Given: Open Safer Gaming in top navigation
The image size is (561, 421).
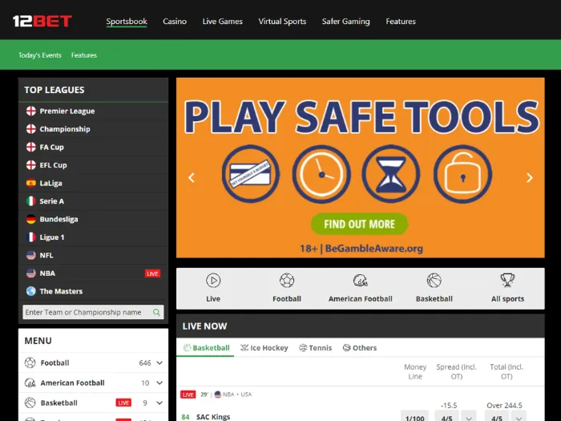Looking at the screenshot, I should [346, 21].
